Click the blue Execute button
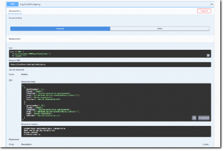The height and width of the screenshot is (151, 224). click(60, 29)
